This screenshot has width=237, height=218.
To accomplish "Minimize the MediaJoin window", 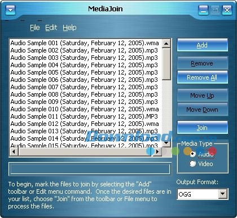I will 203,10.
